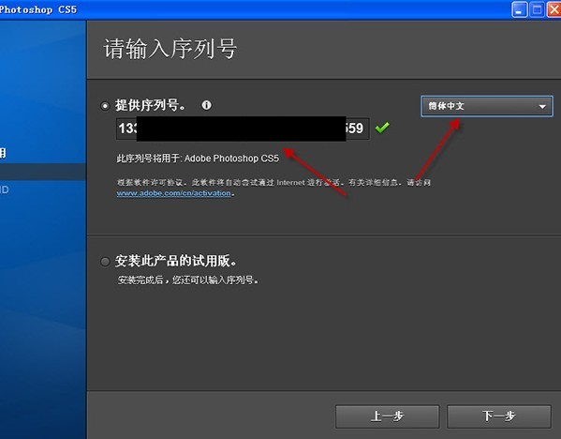This screenshot has height=439, width=561.
Task: Click the 安装此产品的试用版 label text
Action: pos(176,261)
